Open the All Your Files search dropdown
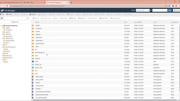This screenshot has height=101, width=180. pos(143,10)
